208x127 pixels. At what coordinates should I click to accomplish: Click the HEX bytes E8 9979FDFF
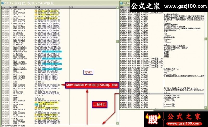[18, 104]
